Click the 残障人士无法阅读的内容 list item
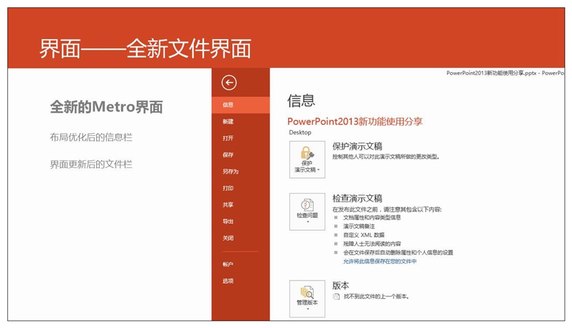 click(372, 244)
